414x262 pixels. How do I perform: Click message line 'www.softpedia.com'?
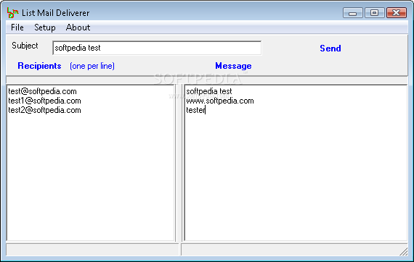[x=219, y=101]
